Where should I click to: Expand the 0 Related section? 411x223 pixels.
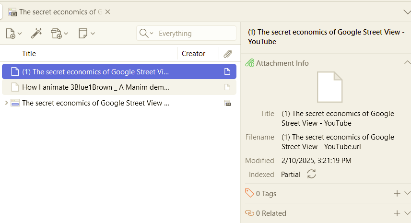(407, 213)
